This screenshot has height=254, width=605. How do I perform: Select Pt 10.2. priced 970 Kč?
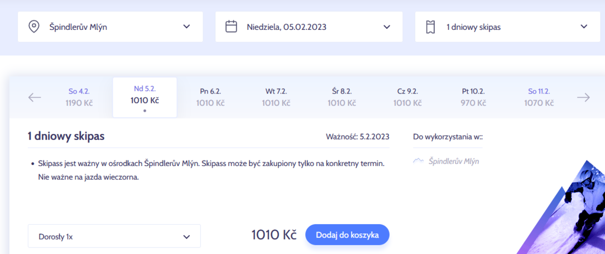(473, 97)
